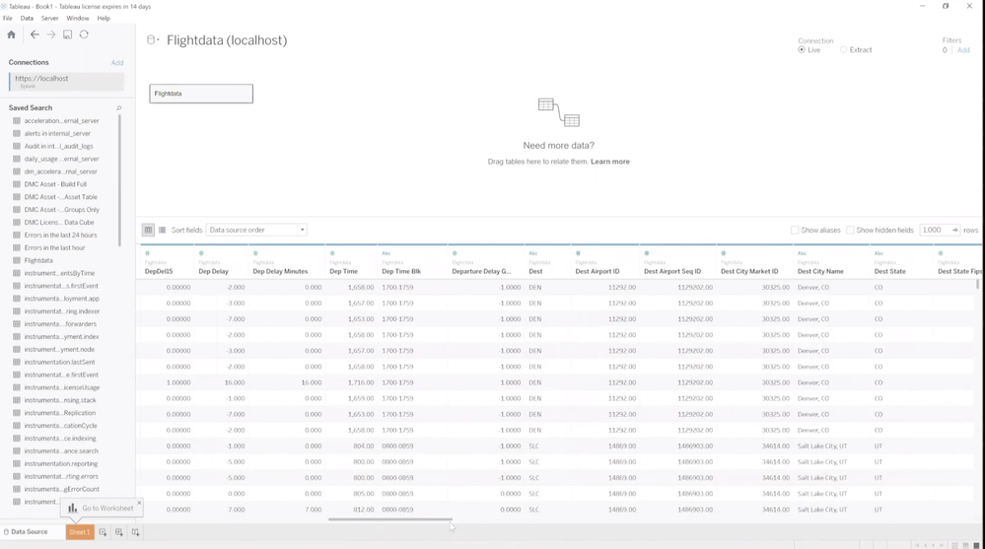Click the Dep Time Blk Abc type icon
Screen dimensions: 985x549
click(386, 253)
